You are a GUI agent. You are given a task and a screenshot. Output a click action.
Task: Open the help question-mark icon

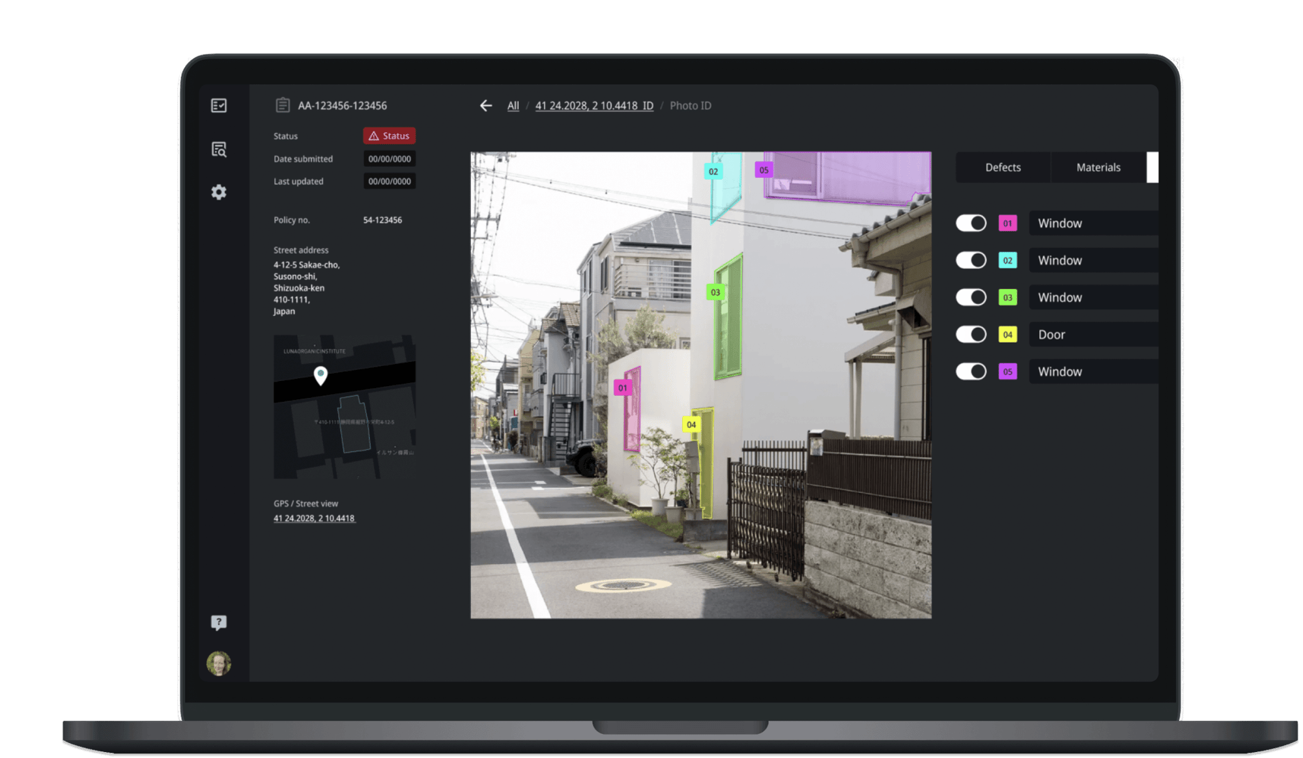coord(219,623)
